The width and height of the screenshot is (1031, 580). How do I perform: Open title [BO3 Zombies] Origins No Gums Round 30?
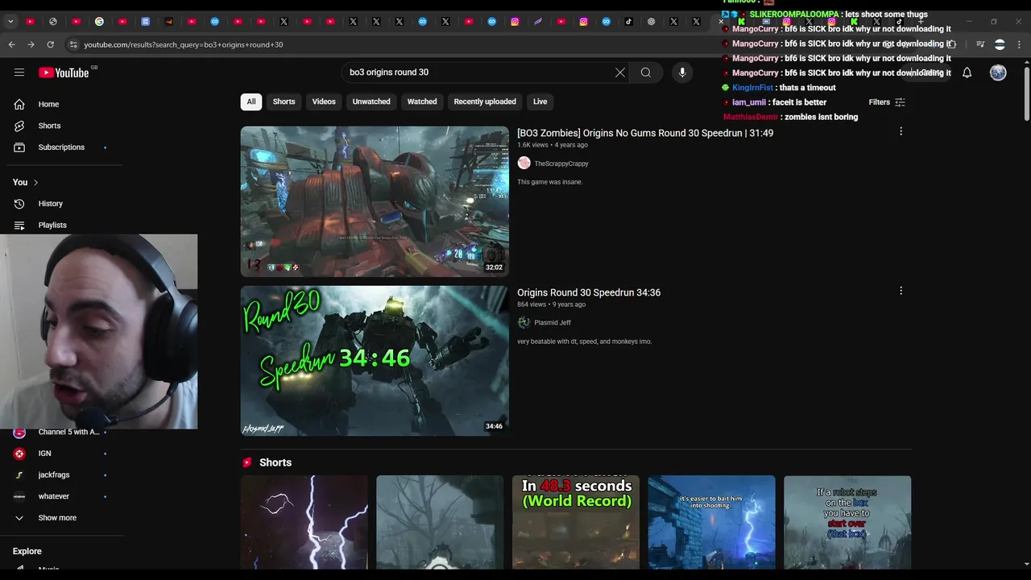click(x=645, y=133)
